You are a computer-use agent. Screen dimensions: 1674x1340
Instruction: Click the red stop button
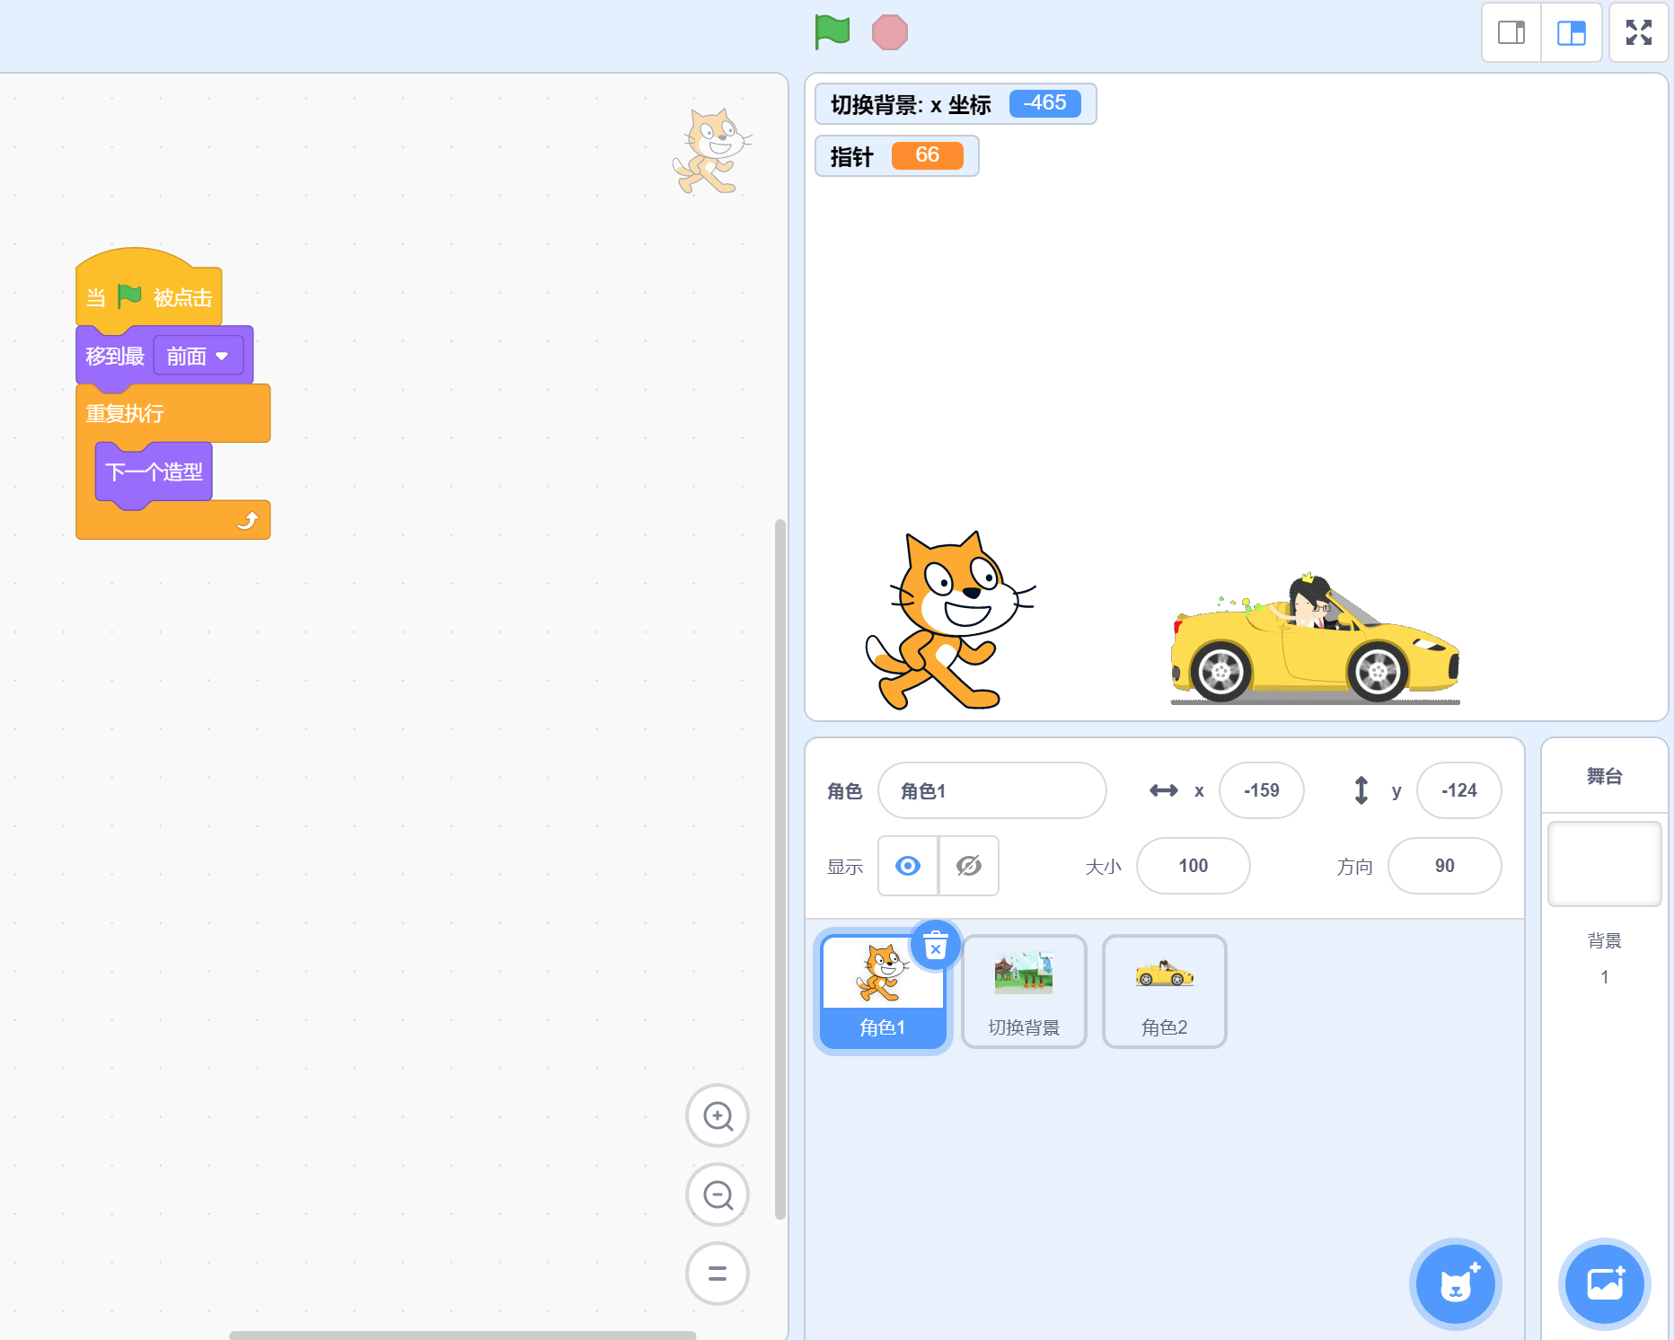pyautogui.click(x=889, y=32)
